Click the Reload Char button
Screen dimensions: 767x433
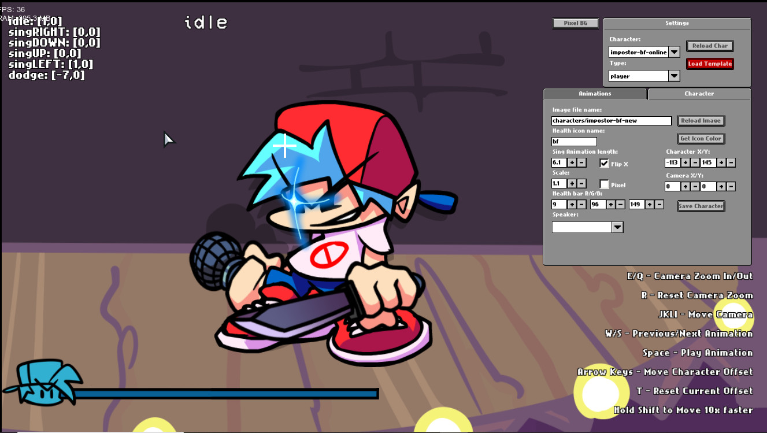(710, 46)
